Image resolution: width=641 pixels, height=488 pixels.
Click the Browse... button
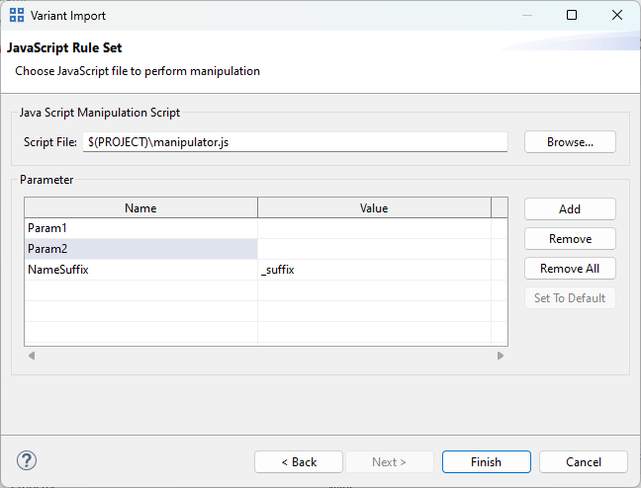coord(570,142)
